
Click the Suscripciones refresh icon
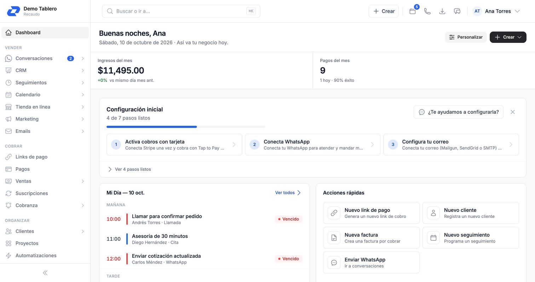click(x=8, y=193)
